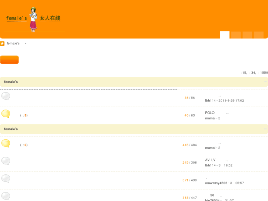Click the 40 / 63 post statistics
This screenshot has height=201, width=268.
(x=189, y=115)
